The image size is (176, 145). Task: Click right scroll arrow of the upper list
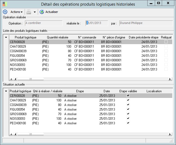click(170, 79)
